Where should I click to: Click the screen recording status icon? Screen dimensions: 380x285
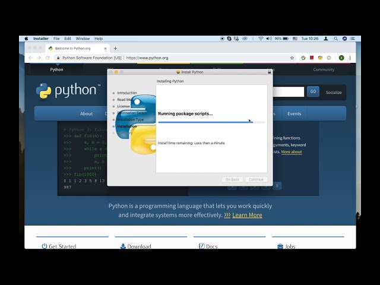pos(222,39)
